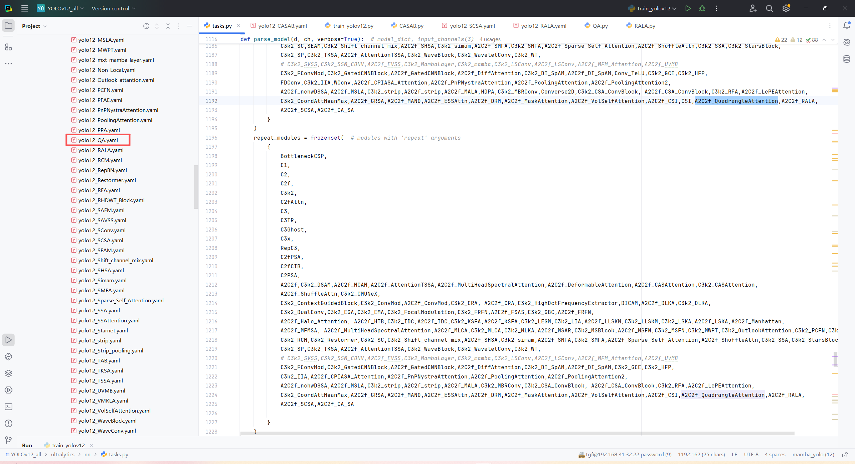Switch to the RALA.py editor tab
855x464 pixels.
click(x=644, y=26)
